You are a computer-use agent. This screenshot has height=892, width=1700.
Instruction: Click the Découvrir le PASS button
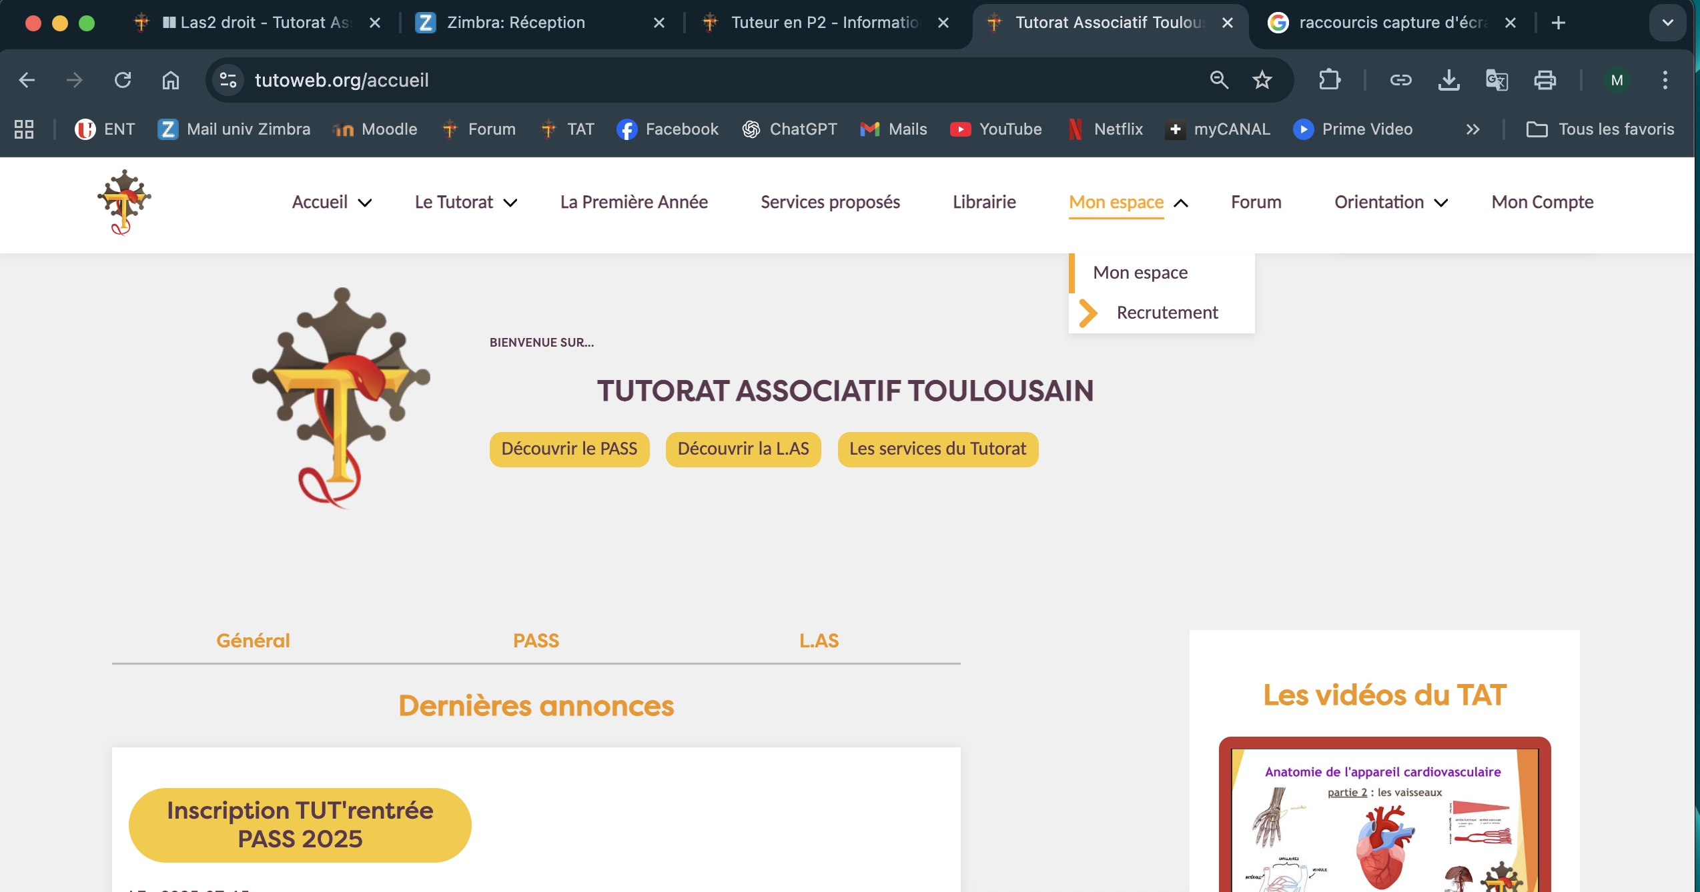point(569,449)
